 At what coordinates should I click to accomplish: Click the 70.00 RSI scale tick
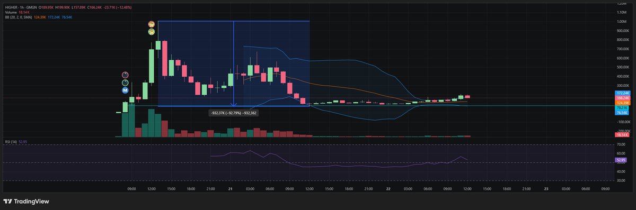coord(621,144)
